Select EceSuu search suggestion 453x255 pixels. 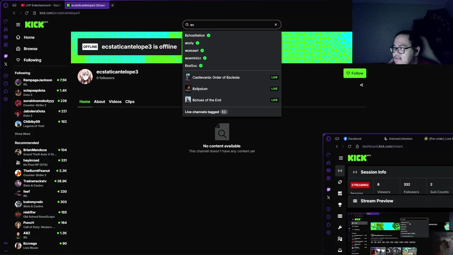[232, 66]
